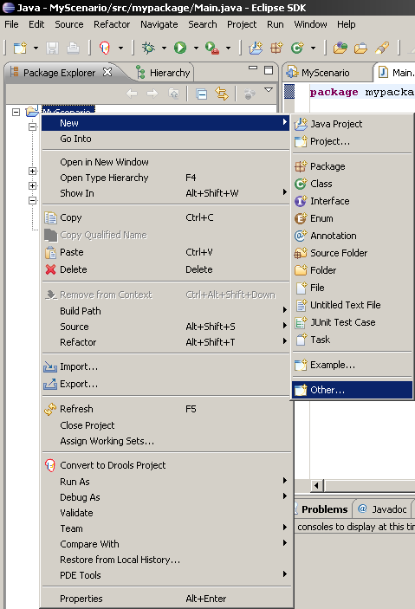Click the Open Type toolbar icon
The height and width of the screenshot is (609, 415).
click(340, 48)
